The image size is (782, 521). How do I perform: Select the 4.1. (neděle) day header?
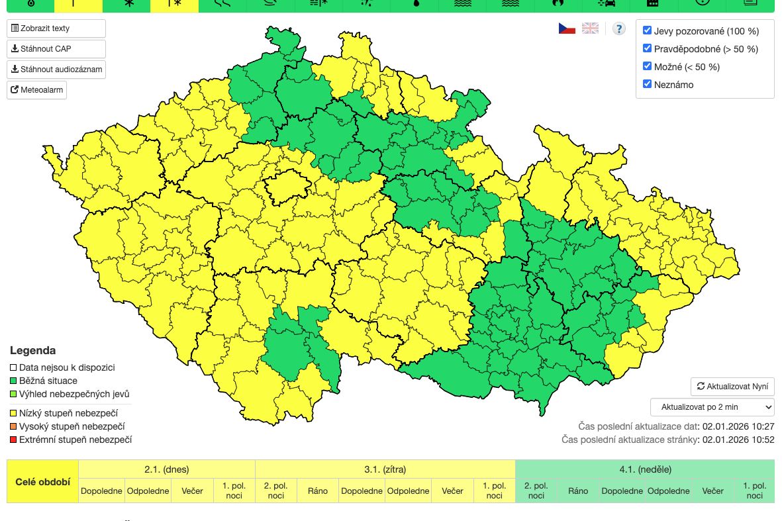click(644, 469)
